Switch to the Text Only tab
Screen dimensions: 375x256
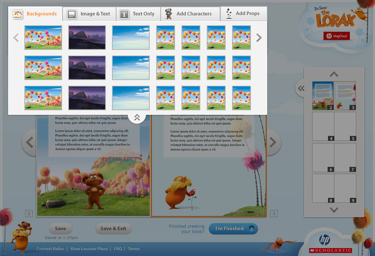click(x=138, y=14)
